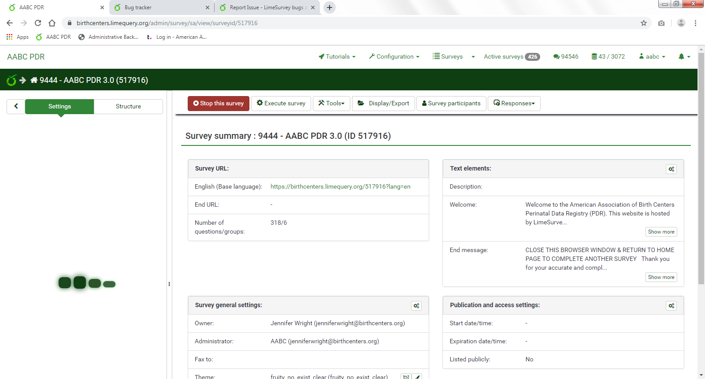705x379 pixels.
Task: Click Show more under Welcome text
Action: pos(661,232)
